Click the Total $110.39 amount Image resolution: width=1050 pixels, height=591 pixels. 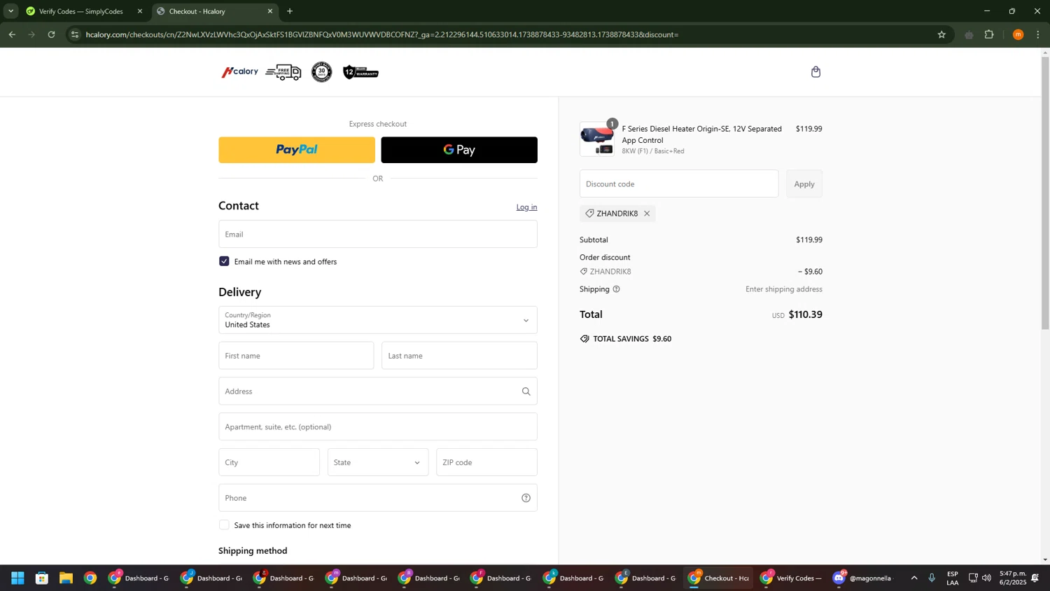805,314
